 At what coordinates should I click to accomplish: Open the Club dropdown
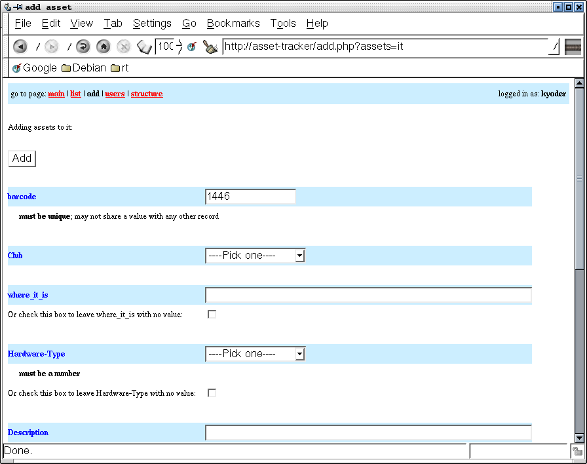[x=255, y=256]
